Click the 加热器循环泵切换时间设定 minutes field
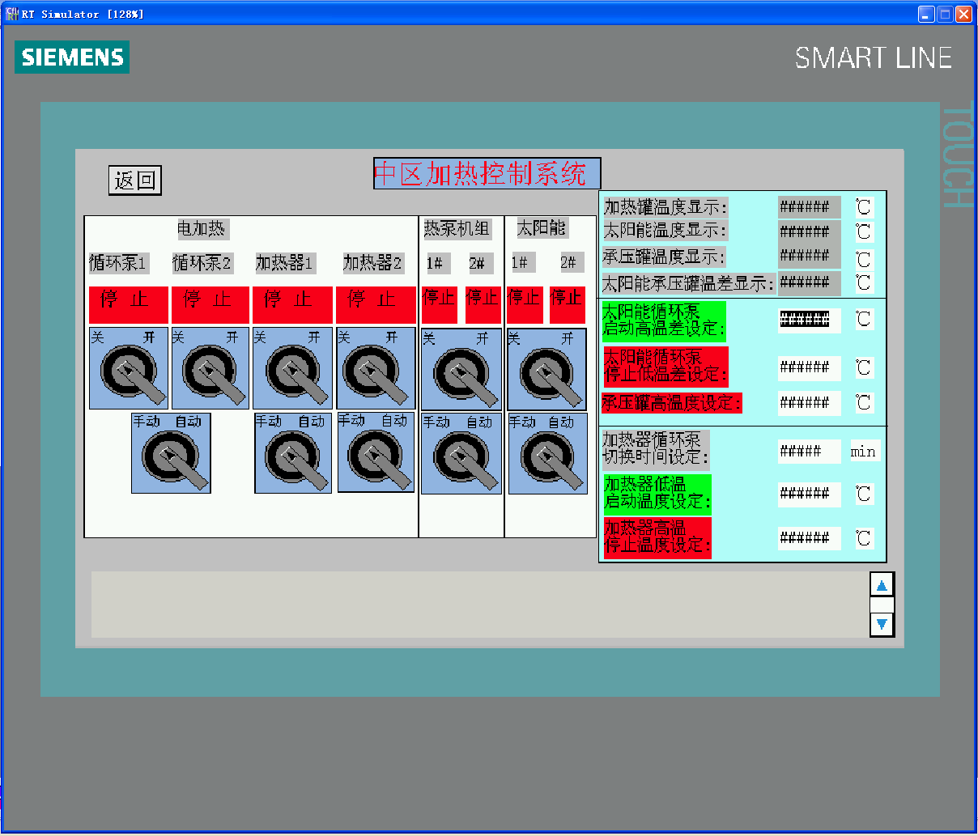 click(808, 452)
